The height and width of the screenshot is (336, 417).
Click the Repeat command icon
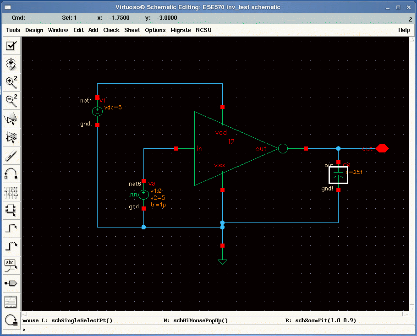point(11,320)
